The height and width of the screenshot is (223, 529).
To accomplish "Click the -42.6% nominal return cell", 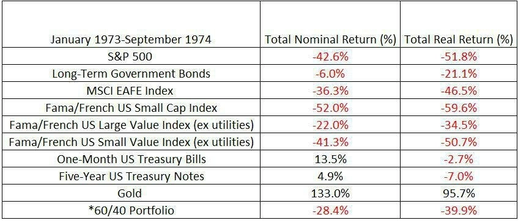I will [x=330, y=57].
